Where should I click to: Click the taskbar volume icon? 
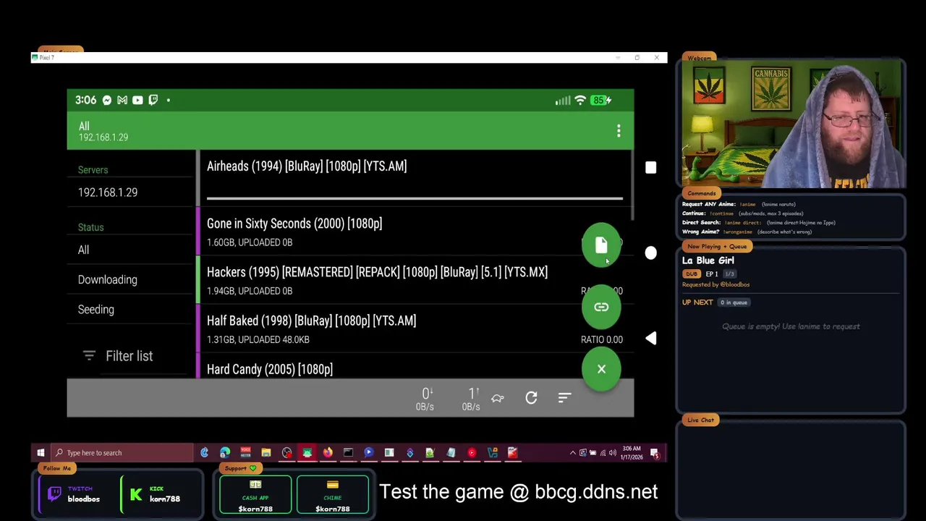pos(613,453)
